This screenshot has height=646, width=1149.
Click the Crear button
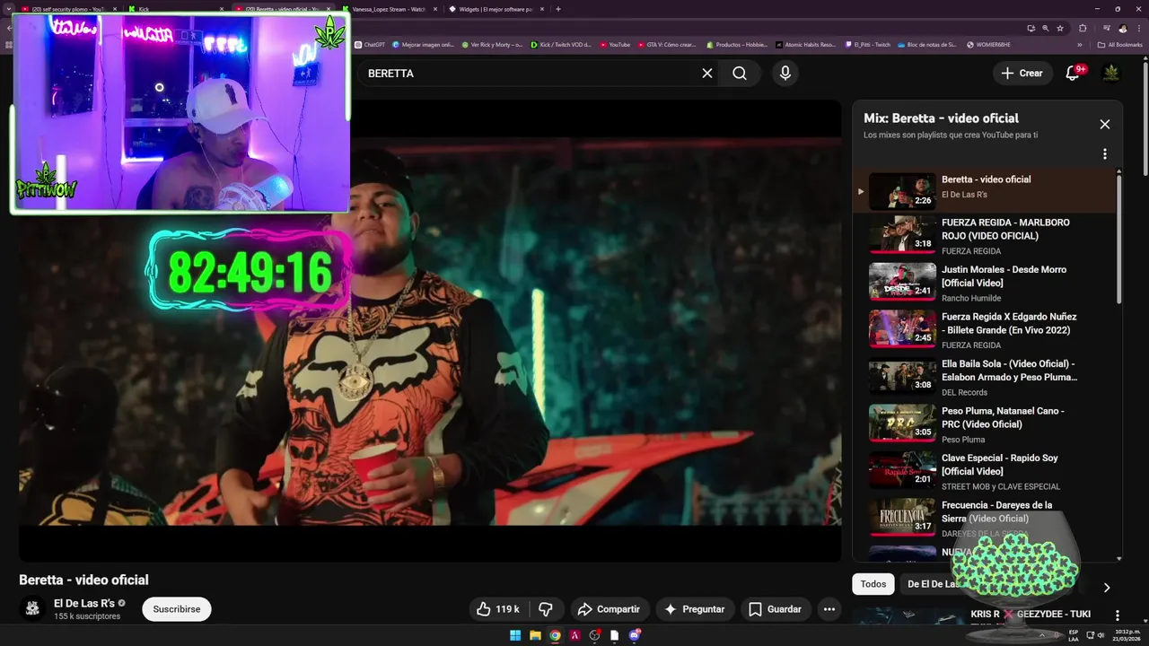tap(1022, 74)
